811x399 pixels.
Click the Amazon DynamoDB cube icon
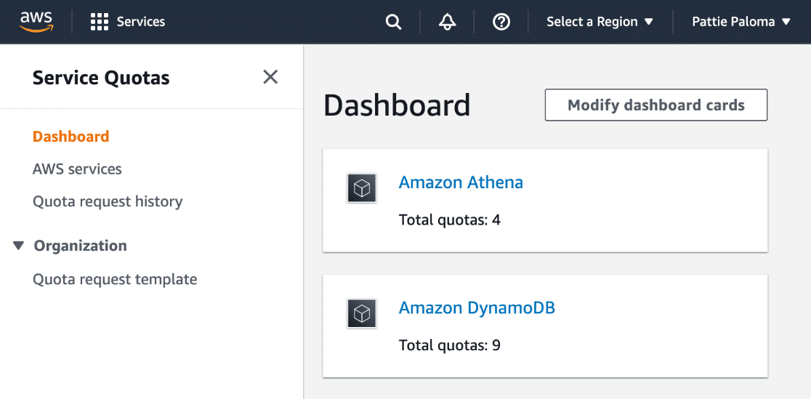(362, 313)
